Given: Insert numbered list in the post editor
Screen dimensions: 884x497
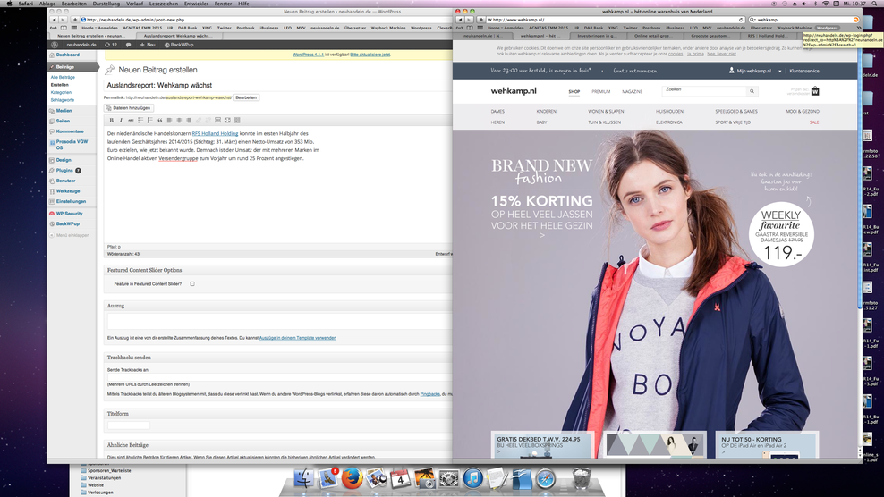Looking at the screenshot, I should click(150, 120).
